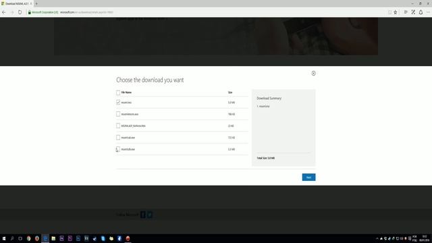This screenshot has height=243, width=432.
Task: Close the Download MSXML tab
Action: 31,3
